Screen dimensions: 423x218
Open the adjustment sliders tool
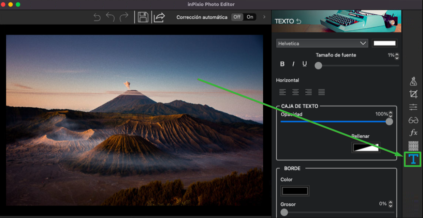pos(413,107)
